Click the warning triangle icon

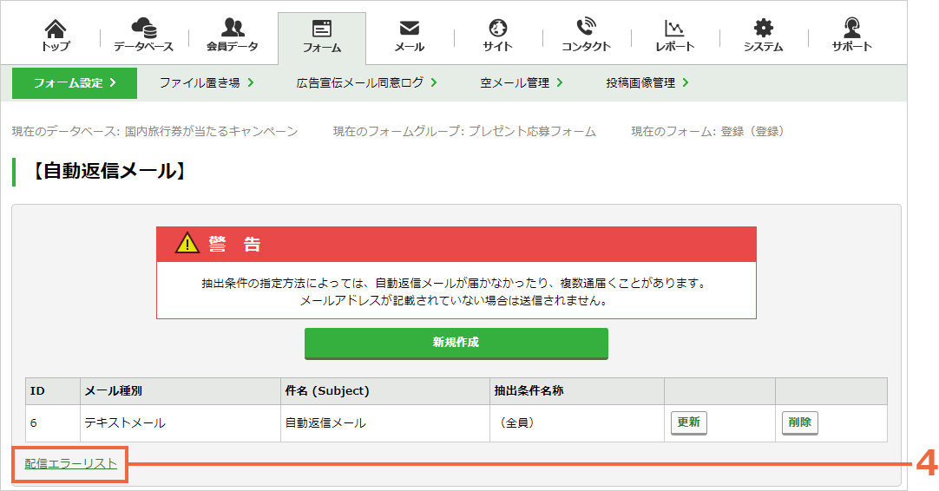pyautogui.click(x=187, y=243)
